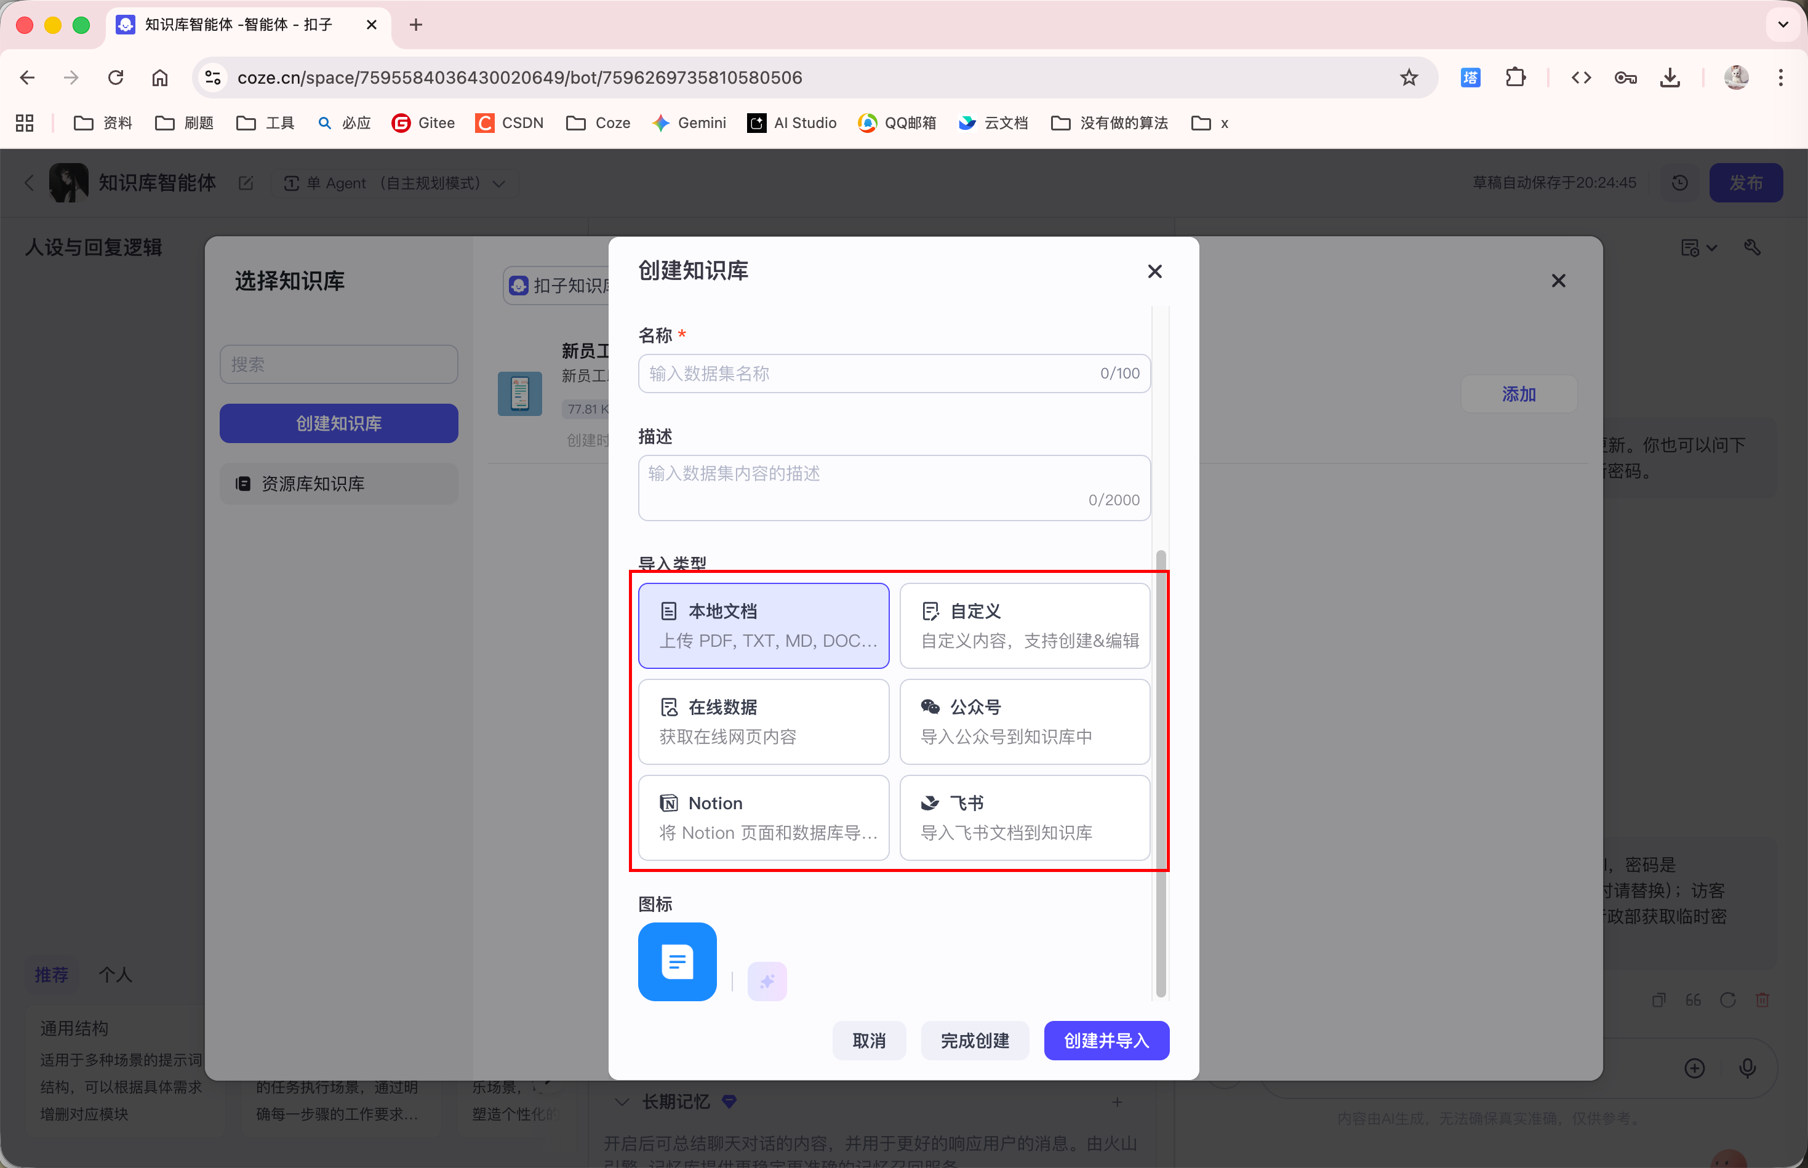Select the 公众号 import option
The image size is (1808, 1168).
click(x=1024, y=721)
